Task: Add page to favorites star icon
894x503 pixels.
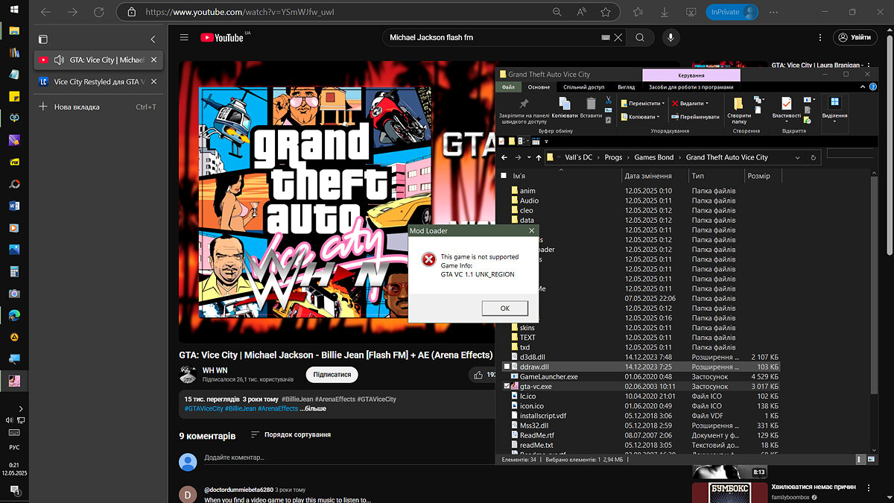Action: pyautogui.click(x=606, y=13)
